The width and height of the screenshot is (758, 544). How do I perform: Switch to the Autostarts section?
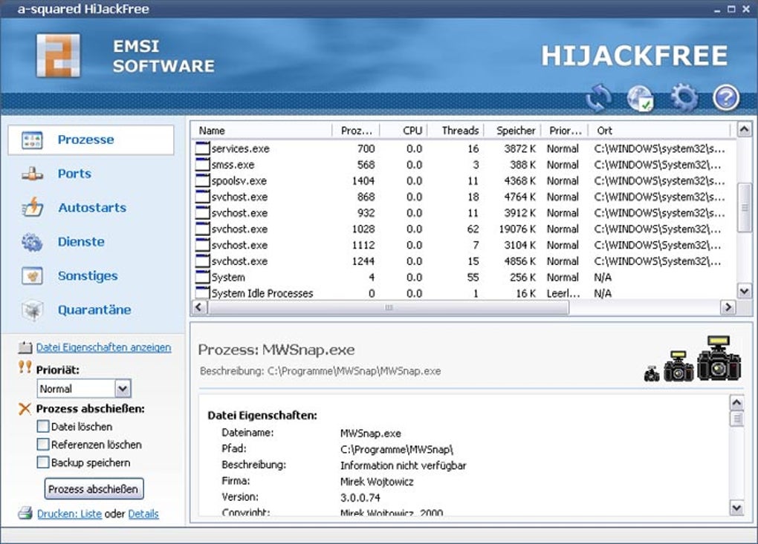point(92,208)
